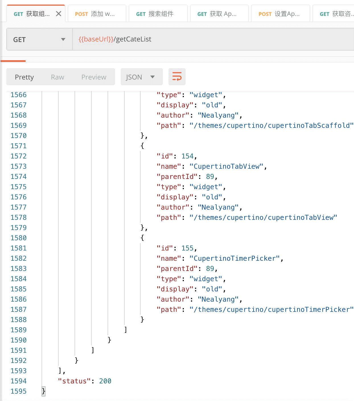Switch to the POST 添加 w... tab
Screen dimensions: 354x401
pos(97,14)
